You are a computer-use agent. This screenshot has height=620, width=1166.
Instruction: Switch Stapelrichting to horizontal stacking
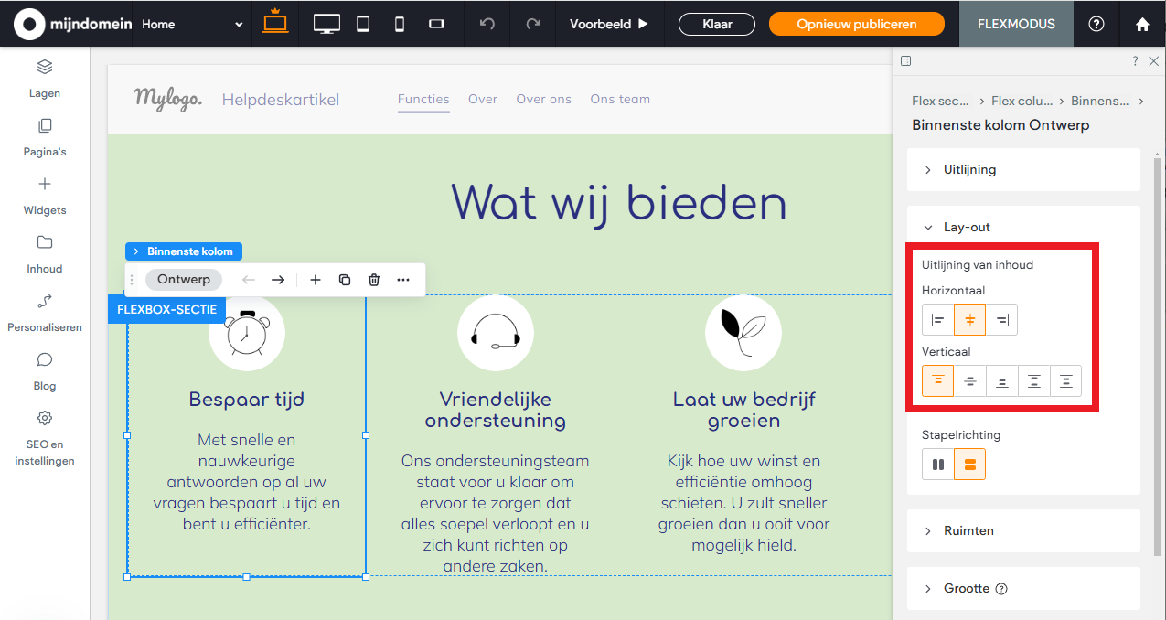tap(937, 464)
